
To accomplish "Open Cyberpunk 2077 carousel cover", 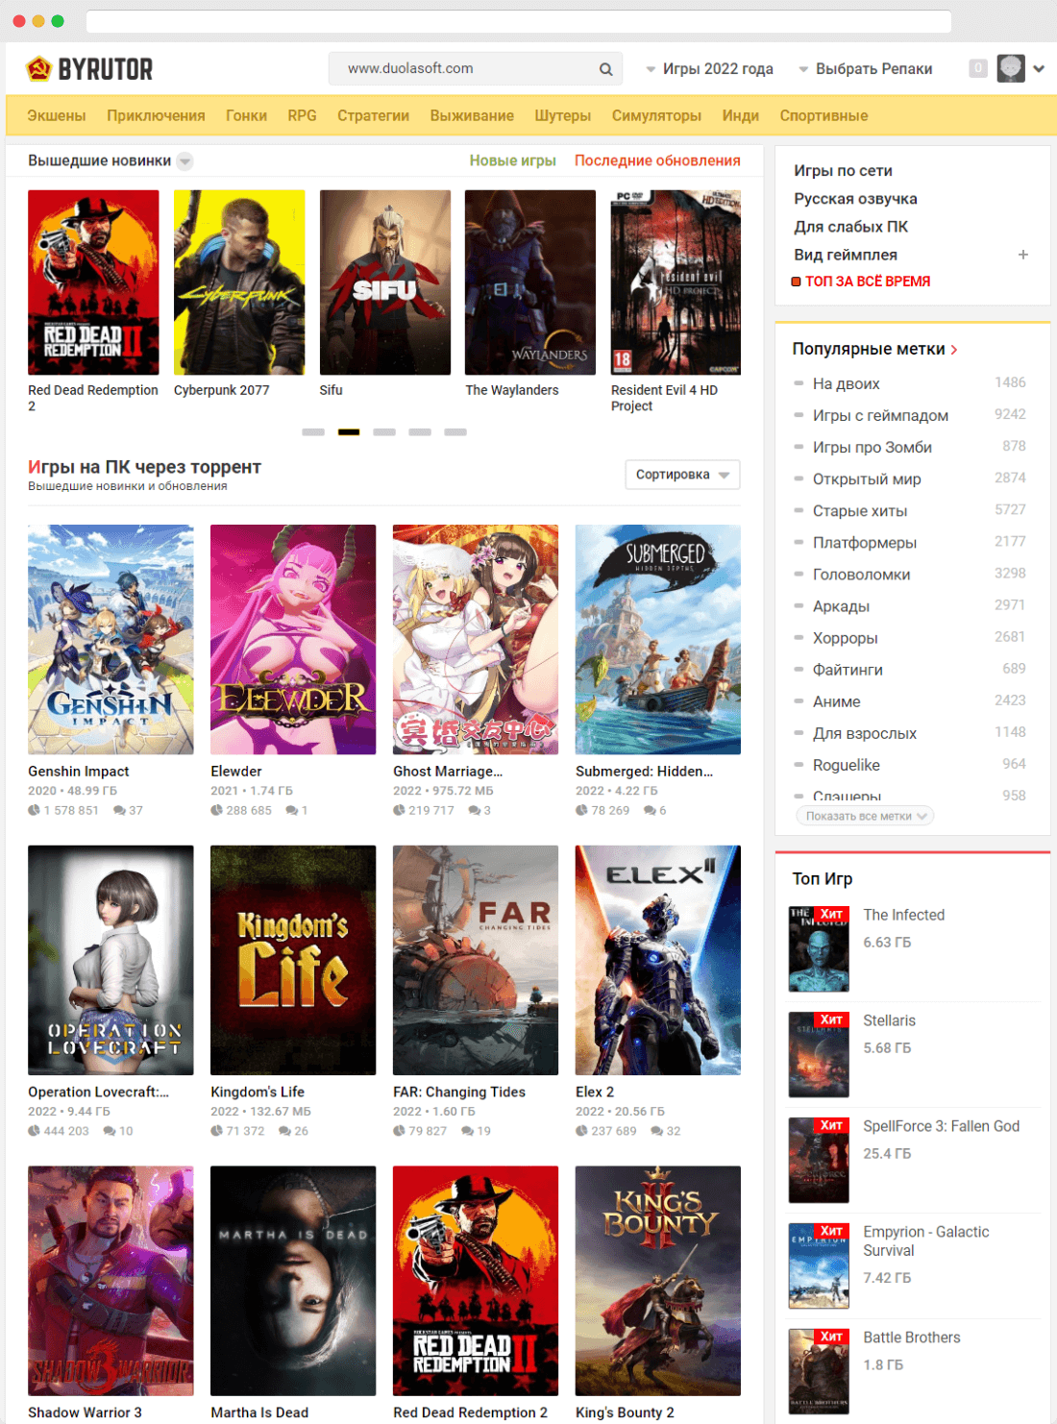I will click(x=239, y=282).
